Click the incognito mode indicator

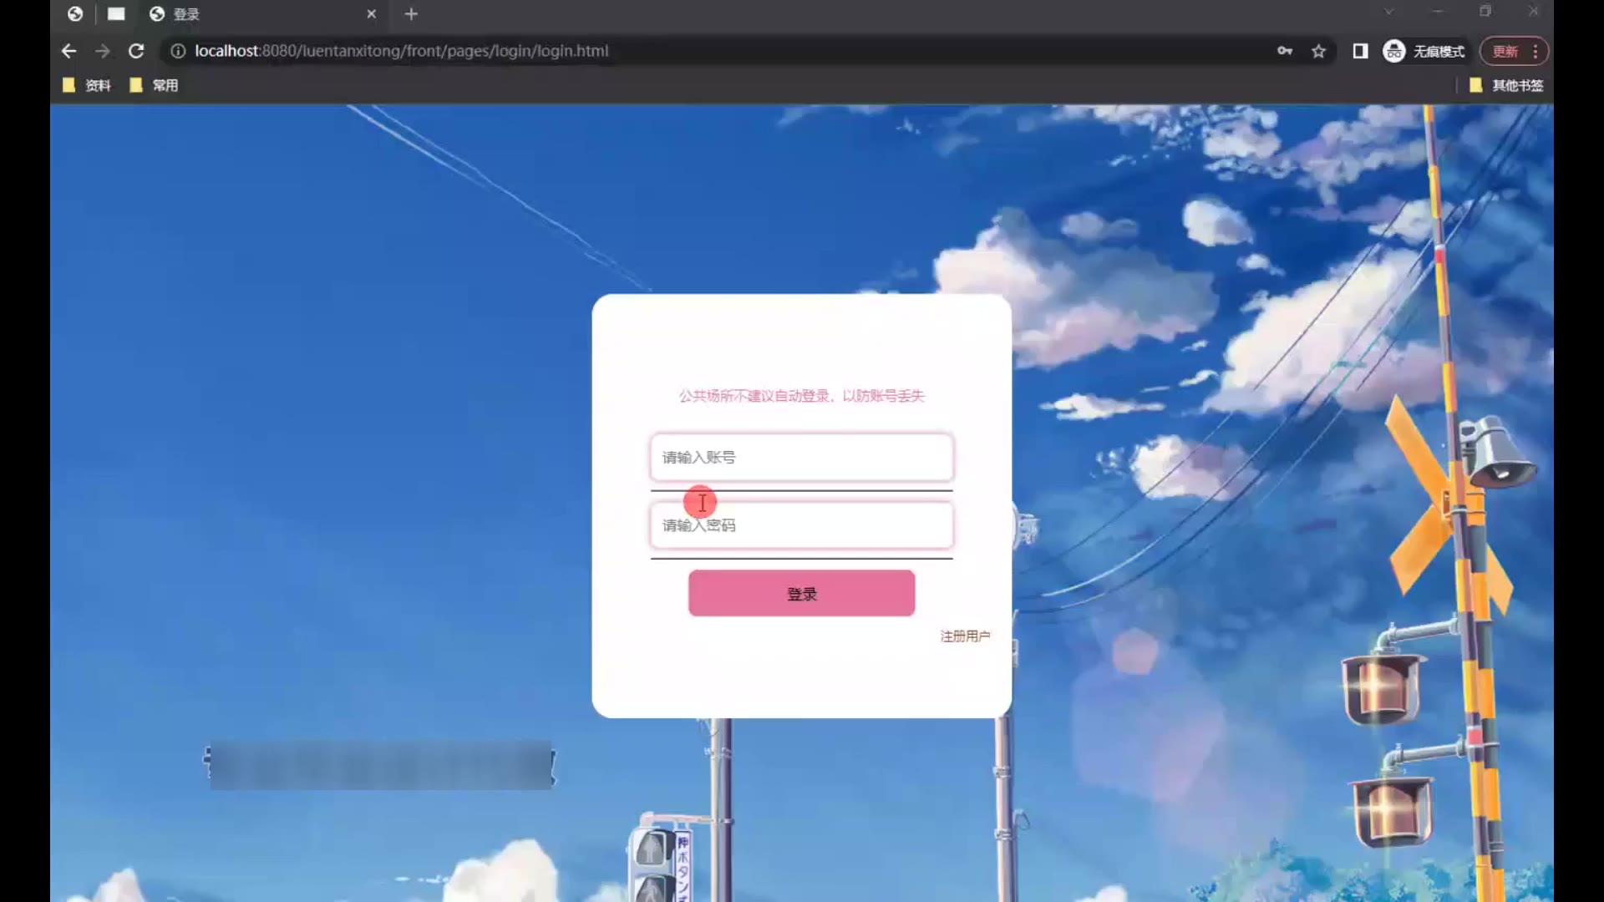[x=1424, y=51]
